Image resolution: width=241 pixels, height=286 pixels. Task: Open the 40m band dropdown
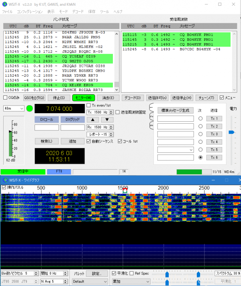point(13,108)
